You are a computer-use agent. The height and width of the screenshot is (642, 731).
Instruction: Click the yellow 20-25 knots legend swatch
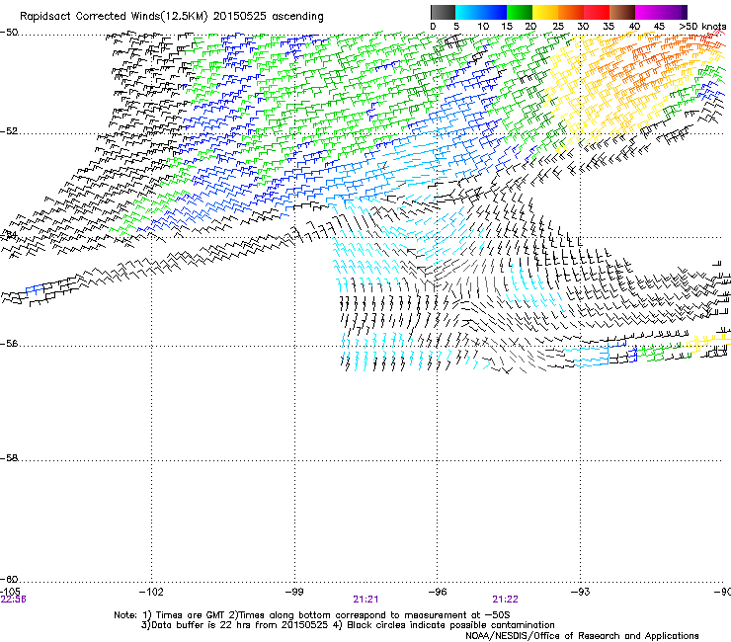[545, 12]
